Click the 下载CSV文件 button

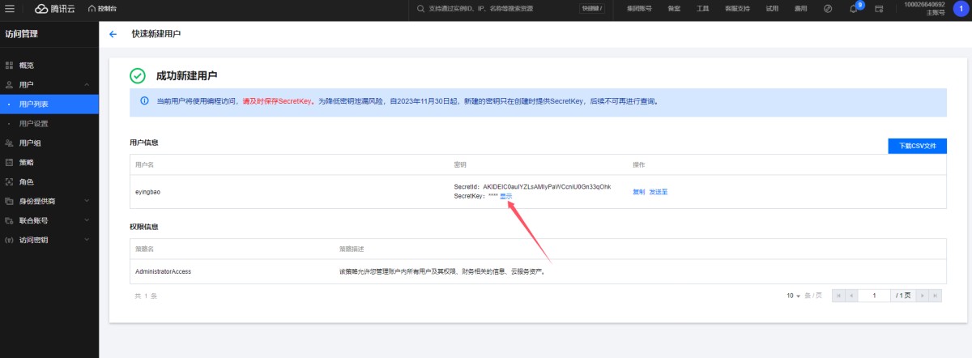[917, 146]
